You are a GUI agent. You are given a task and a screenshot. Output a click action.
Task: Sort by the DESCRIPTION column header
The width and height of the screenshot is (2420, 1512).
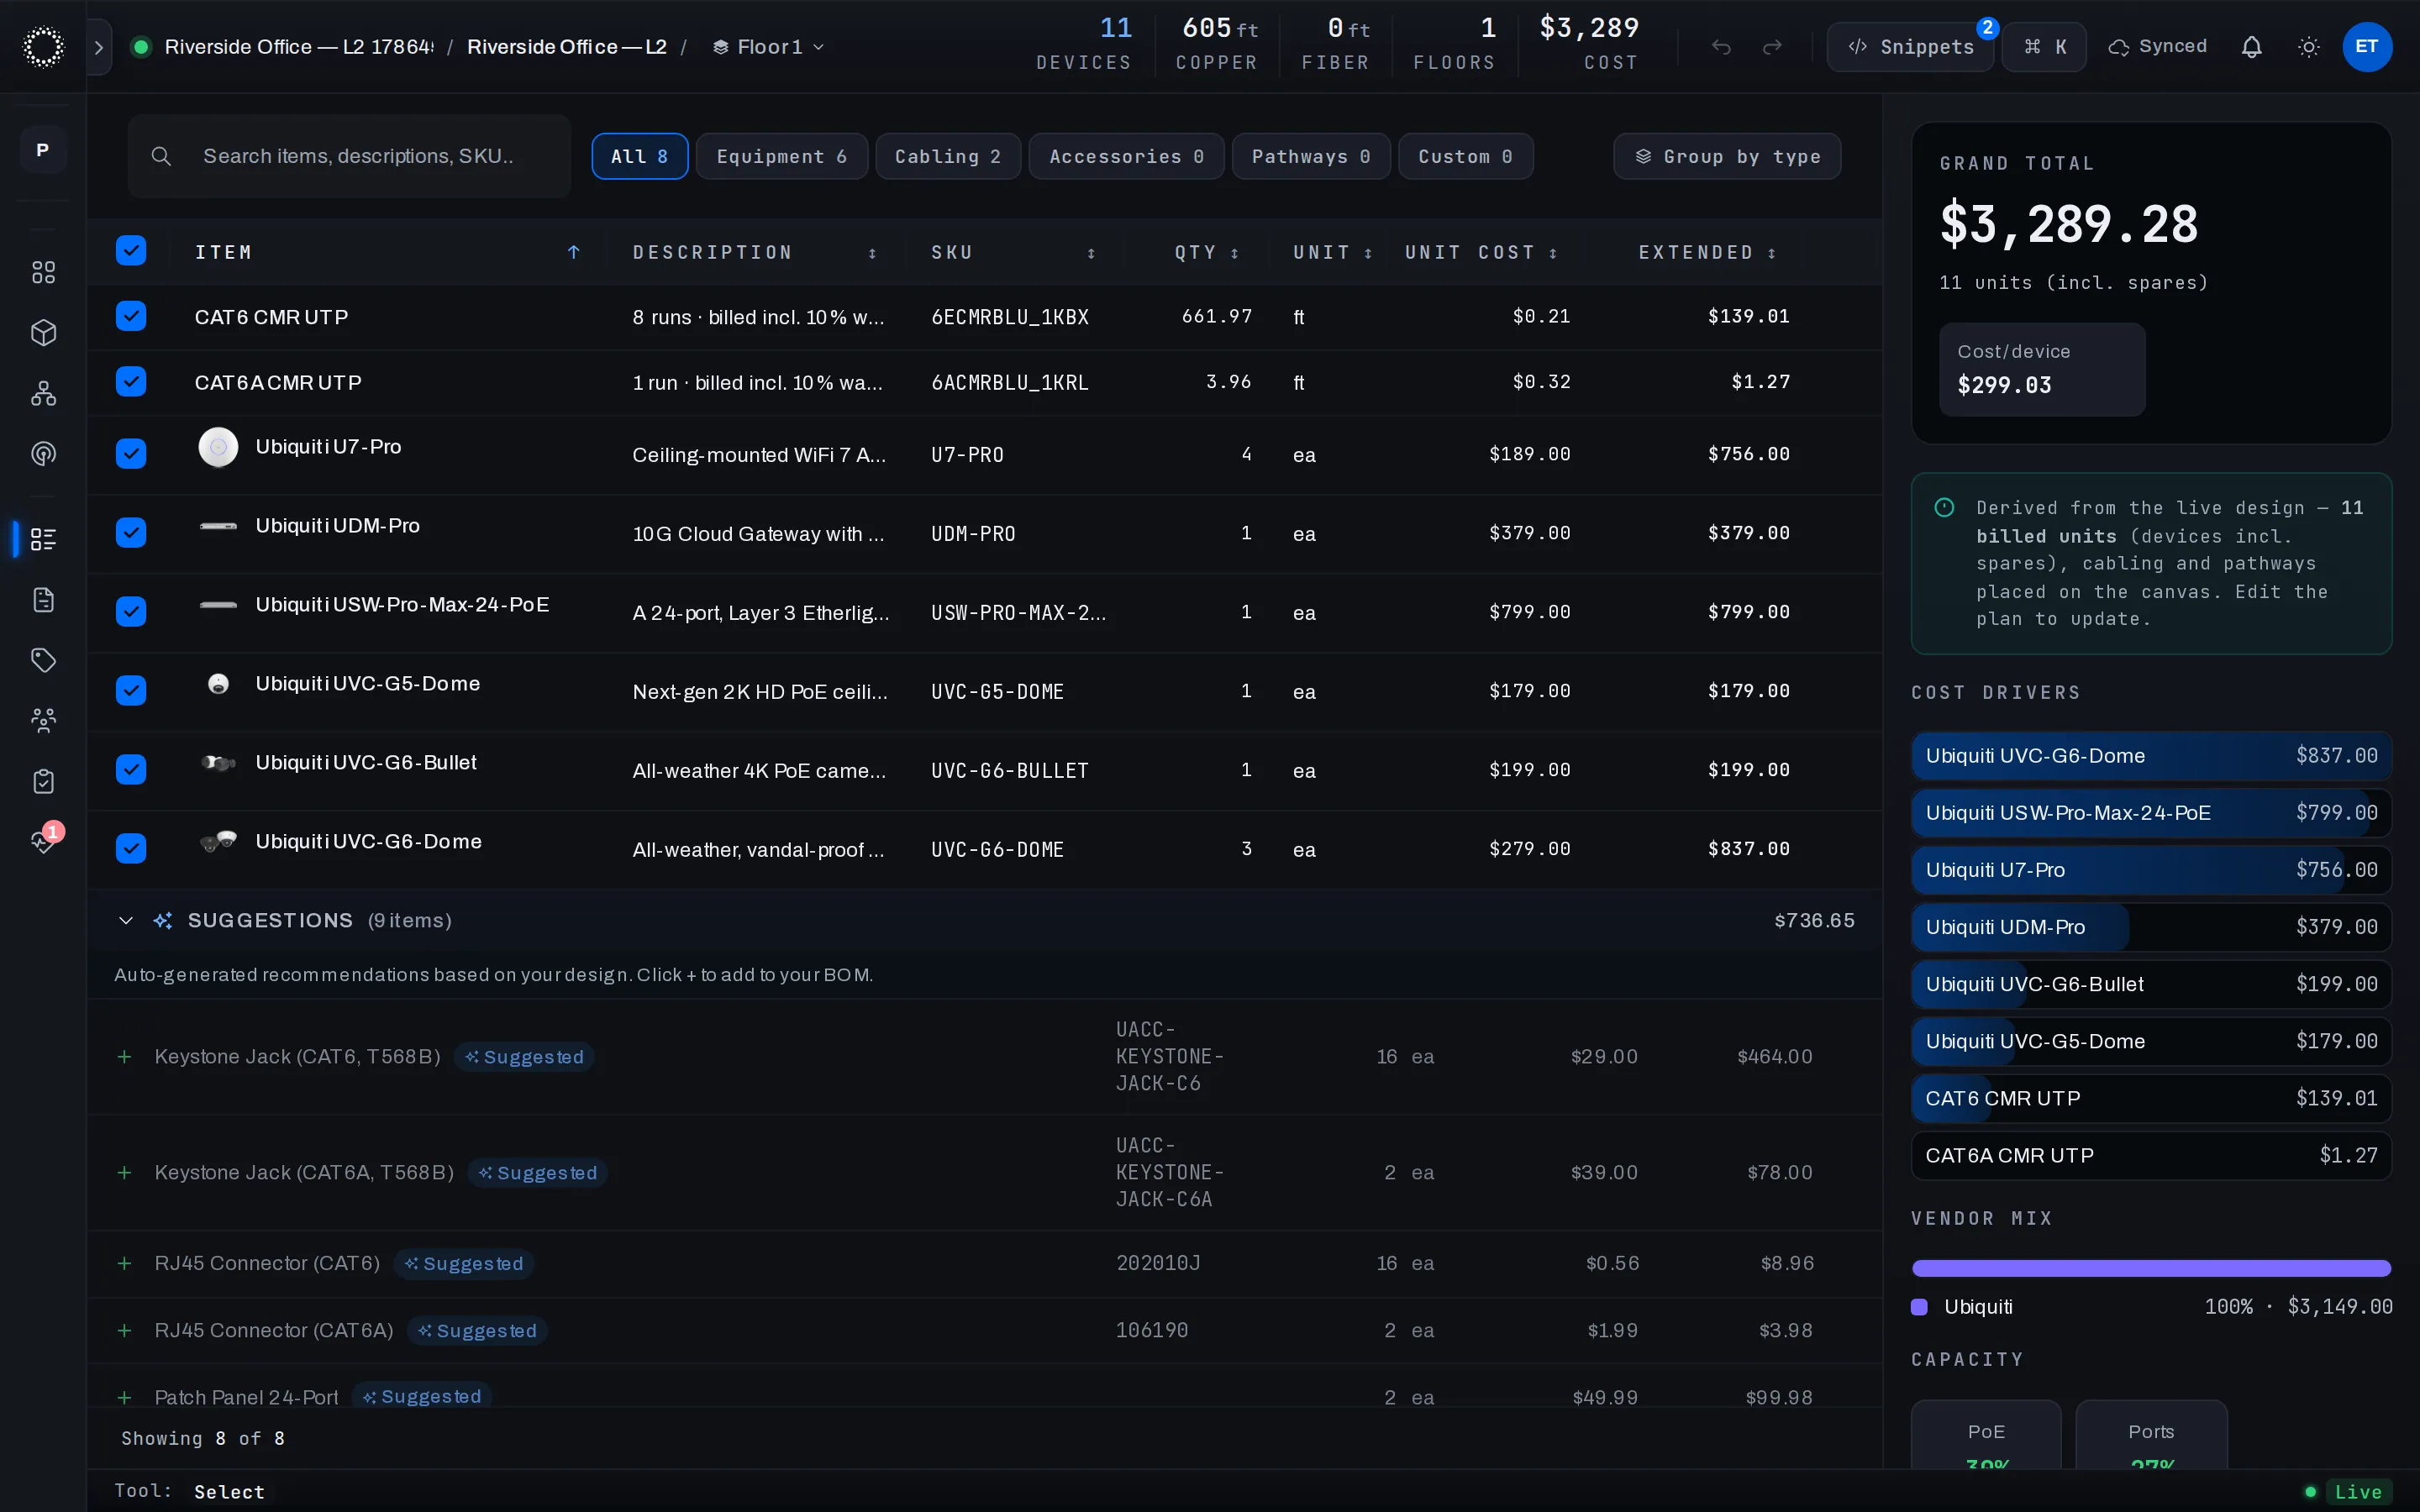coord(755,252)
